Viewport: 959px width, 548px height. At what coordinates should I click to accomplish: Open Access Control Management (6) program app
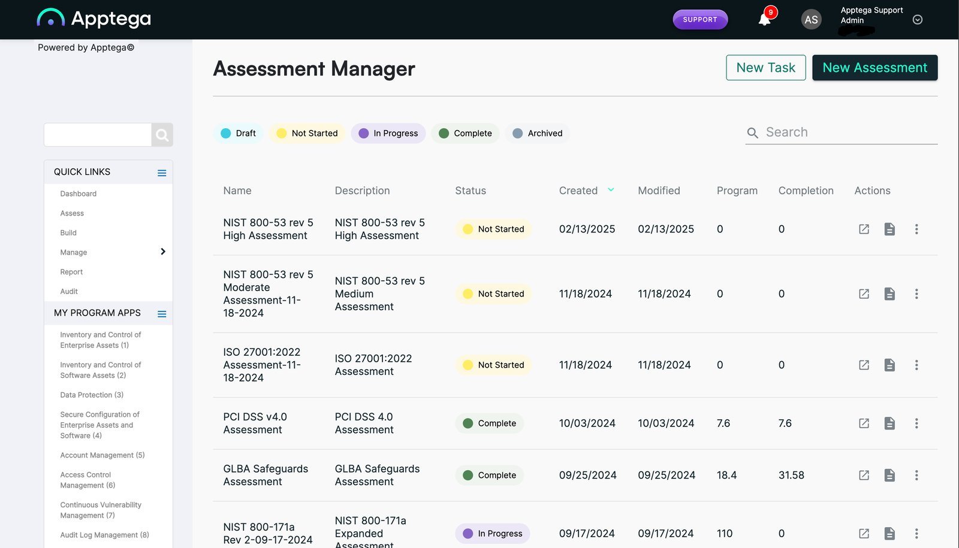coord(88,480)
